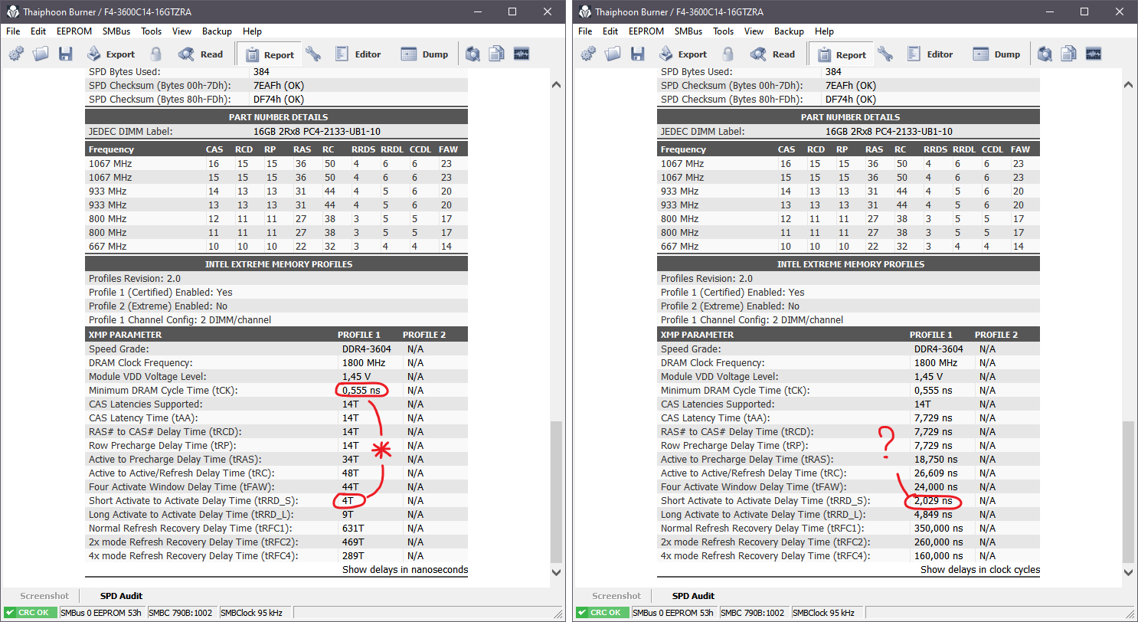Open the Edit menu in right window
Screen dimensions: 1138x622
click(x=610, y=31)
